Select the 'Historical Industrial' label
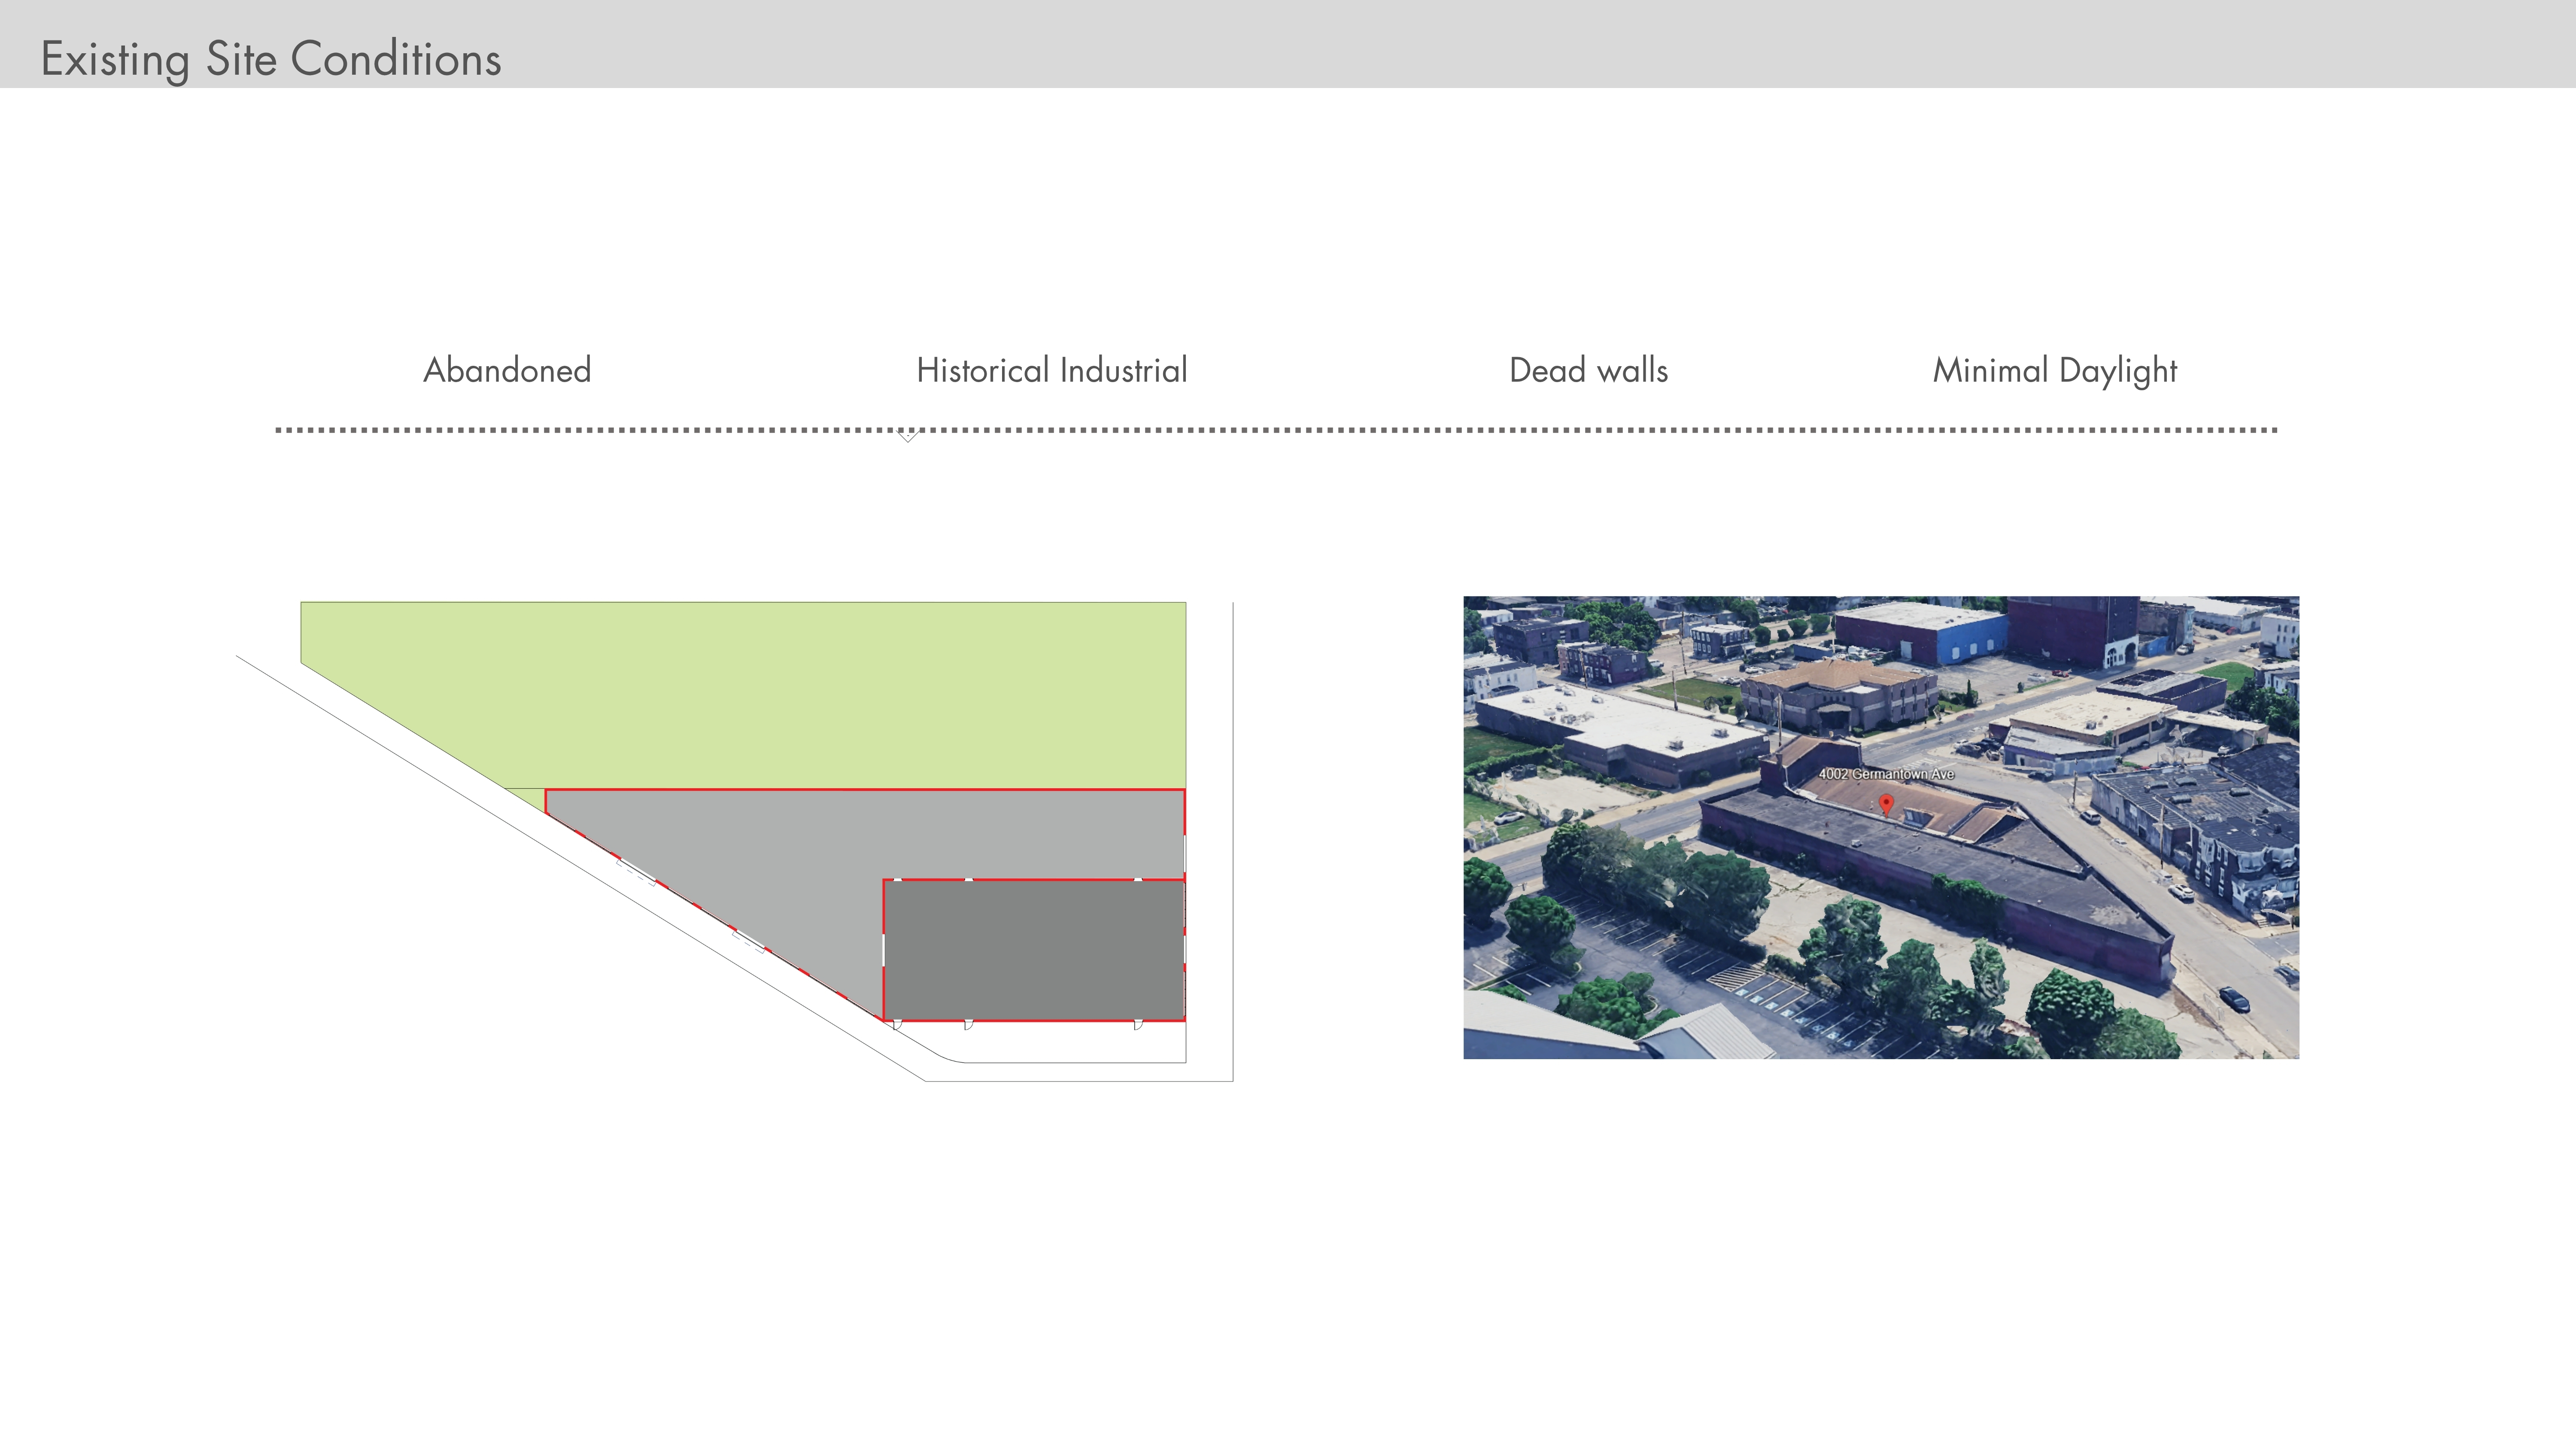 [1051, 370]
